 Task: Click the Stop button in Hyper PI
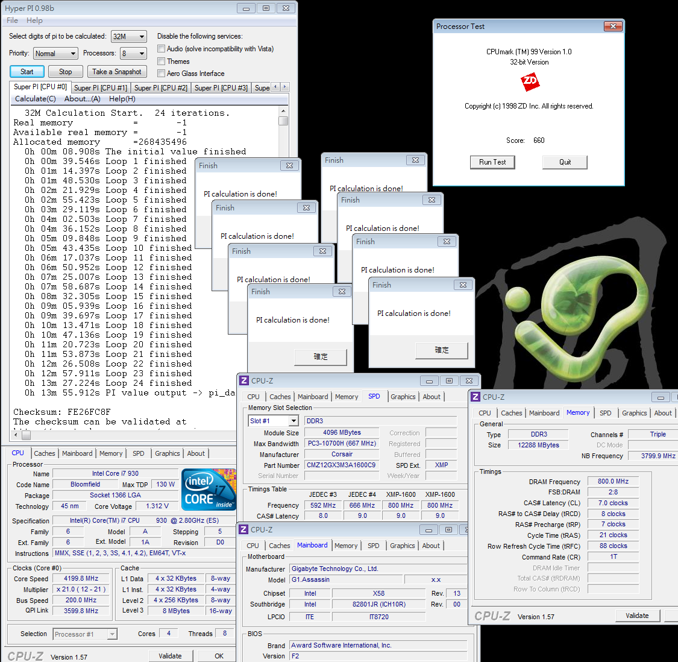click(x=65, y=72)
